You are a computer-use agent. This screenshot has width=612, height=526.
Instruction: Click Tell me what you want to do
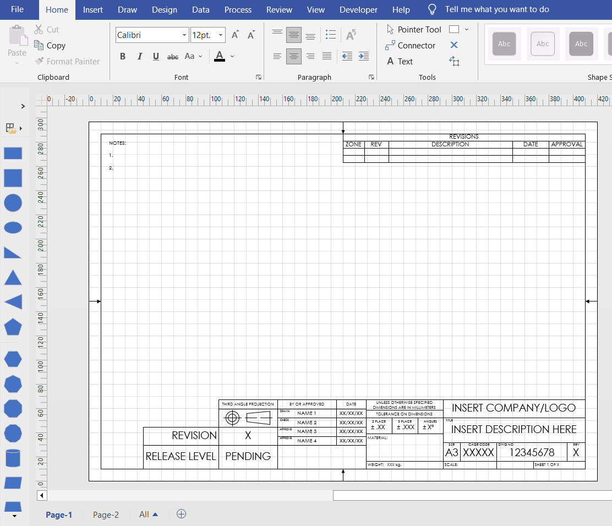[496, 9]
